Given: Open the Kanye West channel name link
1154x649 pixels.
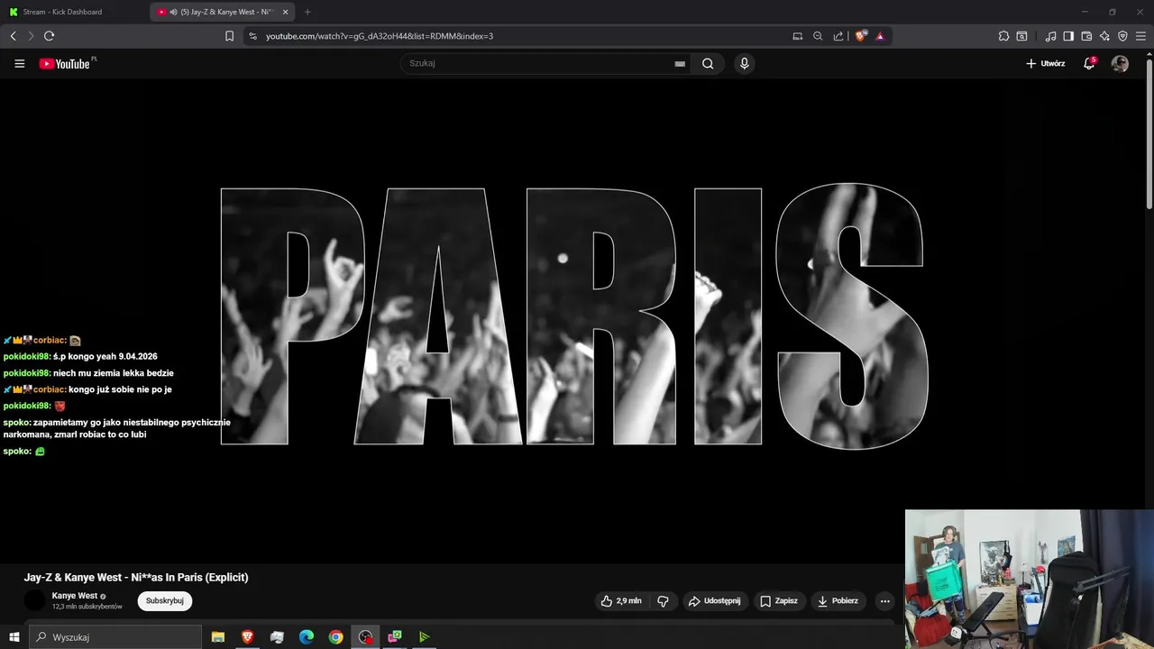Looking at the screenshot, I should point(75,596).
